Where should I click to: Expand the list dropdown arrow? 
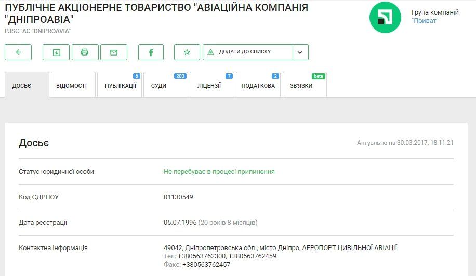(x=300, y=52)
